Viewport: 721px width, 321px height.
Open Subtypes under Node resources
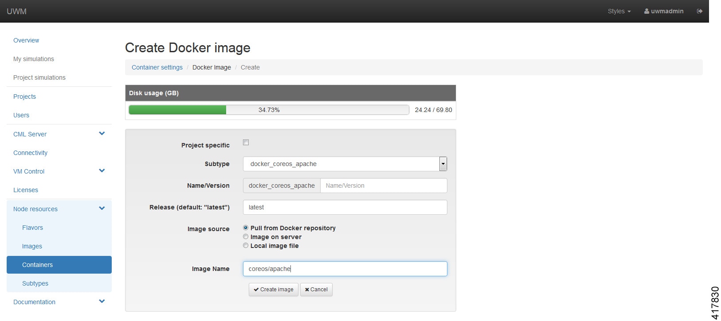pyautogui.click(x=35, y=283)
